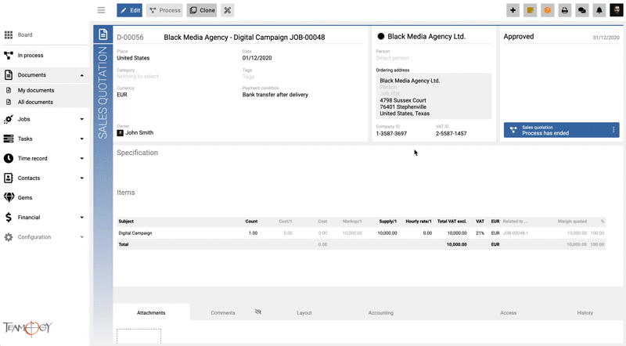
Task: Clone this sales quotation
Action: [x=202, y=10]
